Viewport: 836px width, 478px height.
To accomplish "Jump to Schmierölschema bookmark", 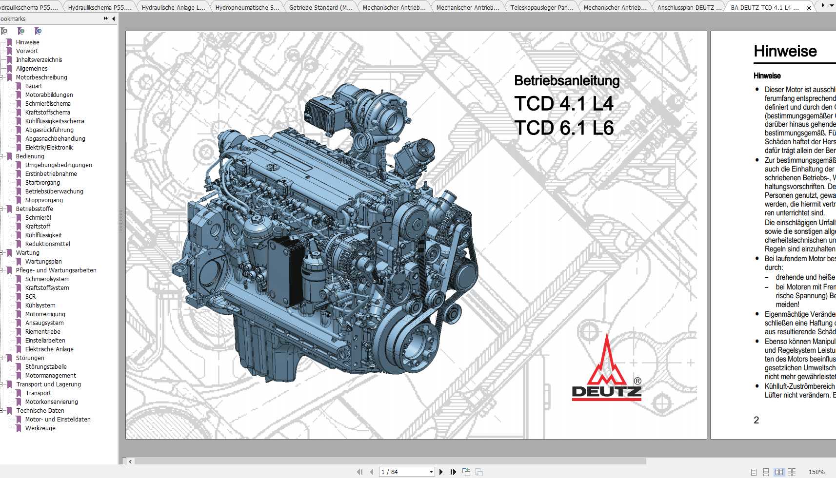I will click(48, 103).
